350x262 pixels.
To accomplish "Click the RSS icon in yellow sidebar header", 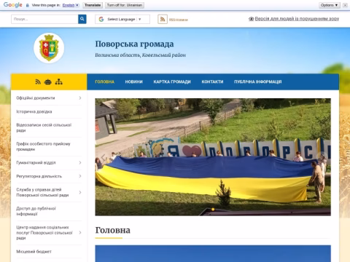I will click(38, 82).
